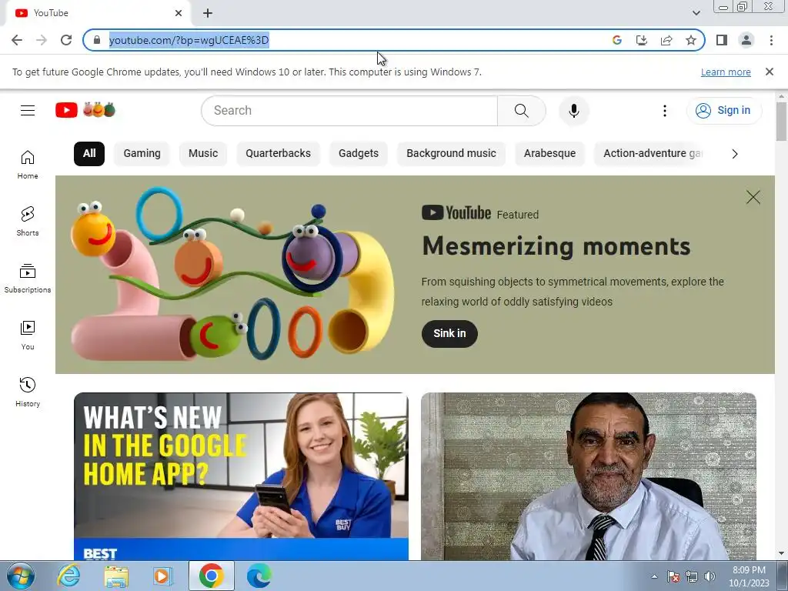Open History in sidebar

pos(28,392)
